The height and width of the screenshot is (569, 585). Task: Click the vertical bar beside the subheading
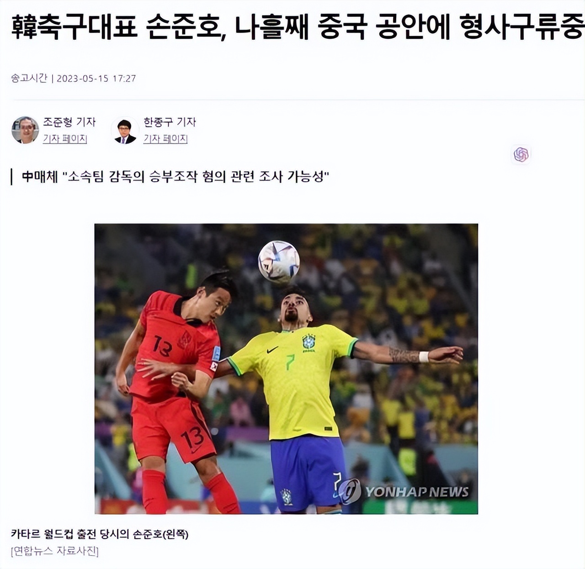tap(12, 177)
